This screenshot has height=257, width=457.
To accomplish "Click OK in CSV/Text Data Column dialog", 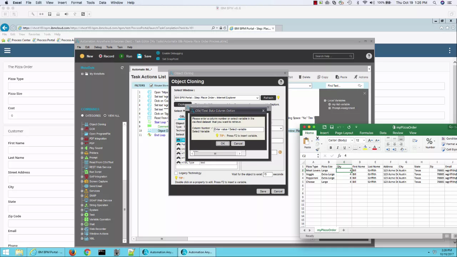I will (223, 143).
